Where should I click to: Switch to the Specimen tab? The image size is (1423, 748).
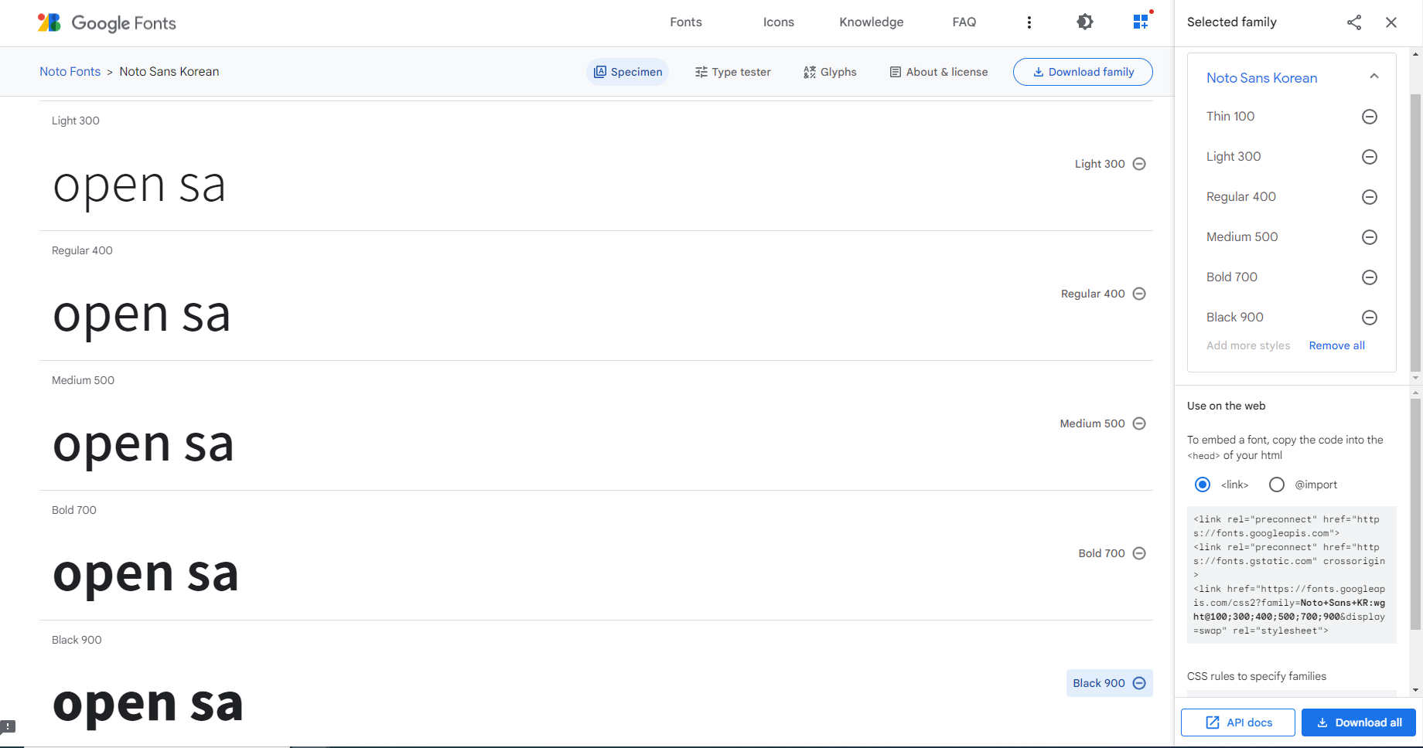point(627,72)
